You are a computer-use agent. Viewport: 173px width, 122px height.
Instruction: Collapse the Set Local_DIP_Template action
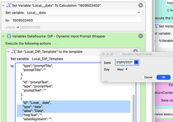click(x=8, y=52)
